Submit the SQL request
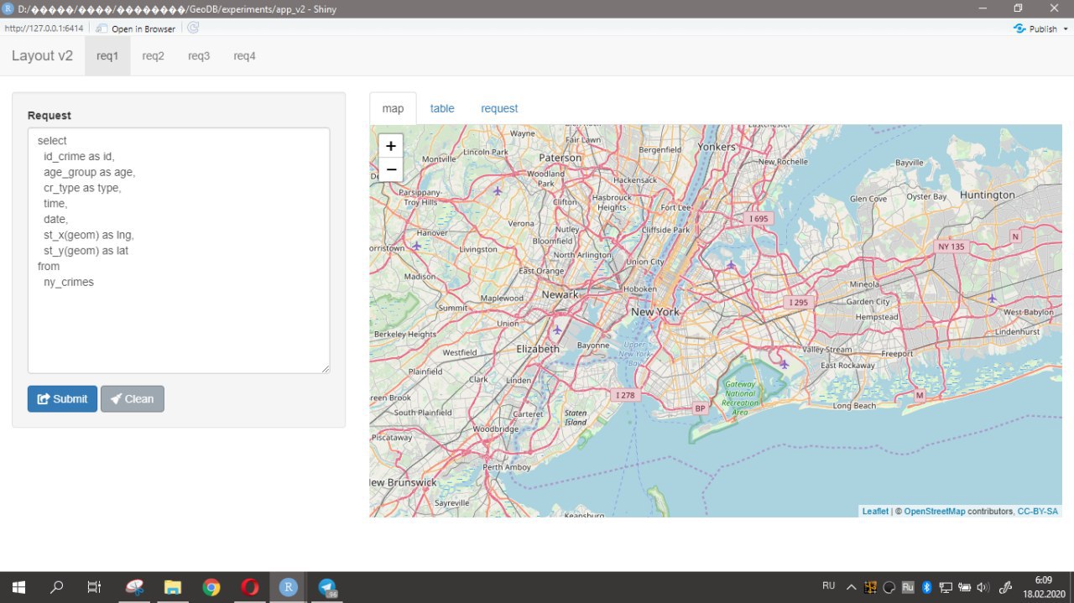 [x=62, y=398]
